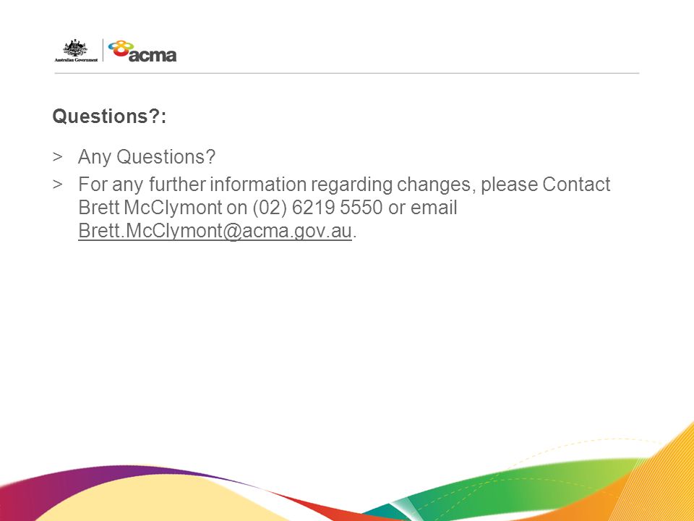Click the name 'Brett McClymont' in the text

click(x=150, y=208)
